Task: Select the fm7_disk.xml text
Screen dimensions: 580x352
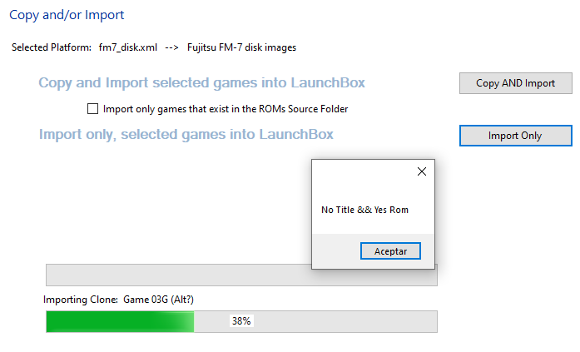Action: click(128, 47)
